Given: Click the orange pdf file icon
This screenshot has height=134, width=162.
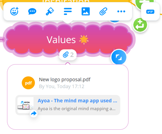Looking at the screenshot, I should point(28,83).
